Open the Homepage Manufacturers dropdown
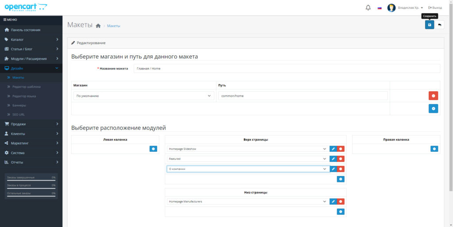The height and width of the screenshot is (227, 453). coord(248,202)
